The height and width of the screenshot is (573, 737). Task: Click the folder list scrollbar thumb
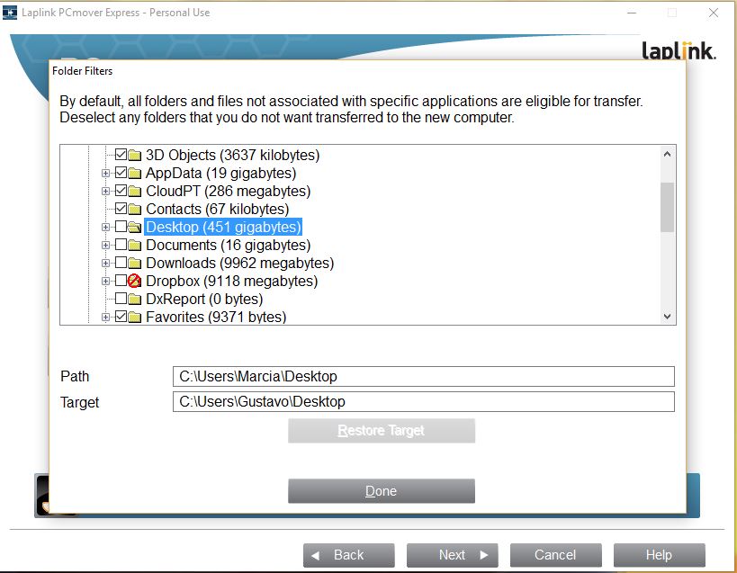(x=667, y=207)
